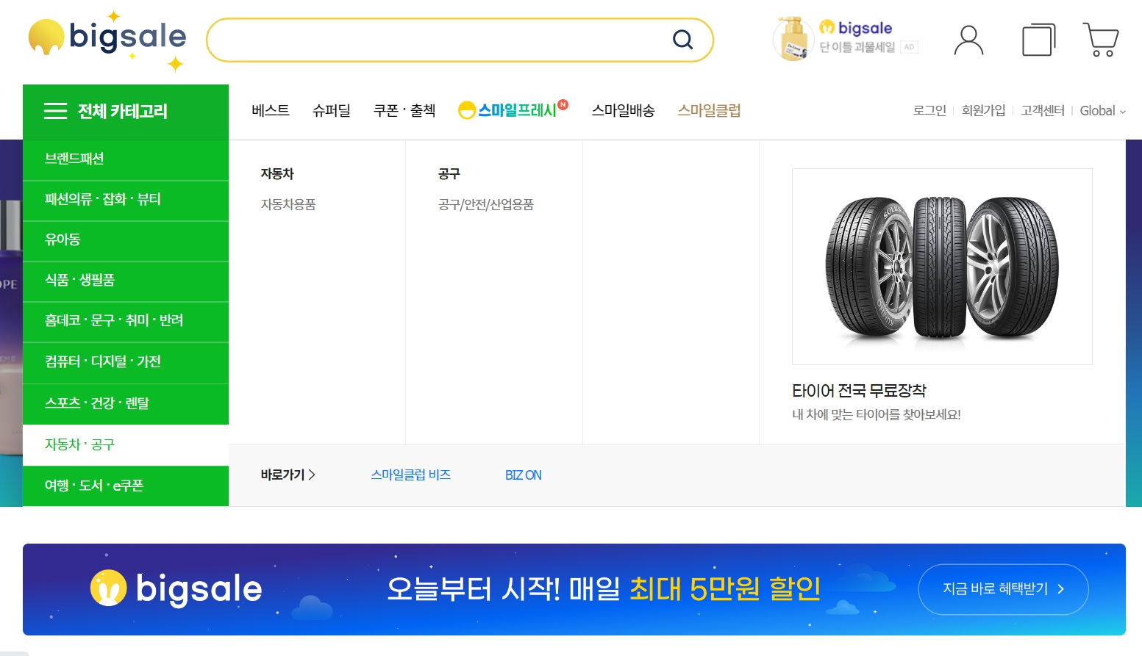Click the 로그인 link

[x=929, y=110]
